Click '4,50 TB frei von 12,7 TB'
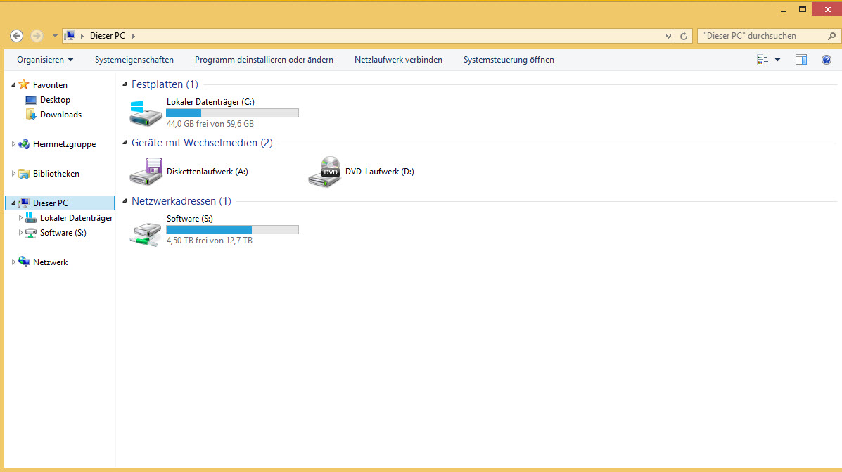Image resolution: width=842 pixels, height=472 pixels. [210, 241]
